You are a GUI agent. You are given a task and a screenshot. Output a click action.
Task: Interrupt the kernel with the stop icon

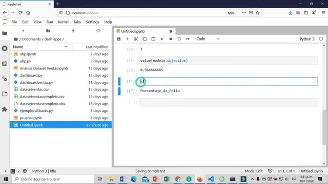point(171,39)
